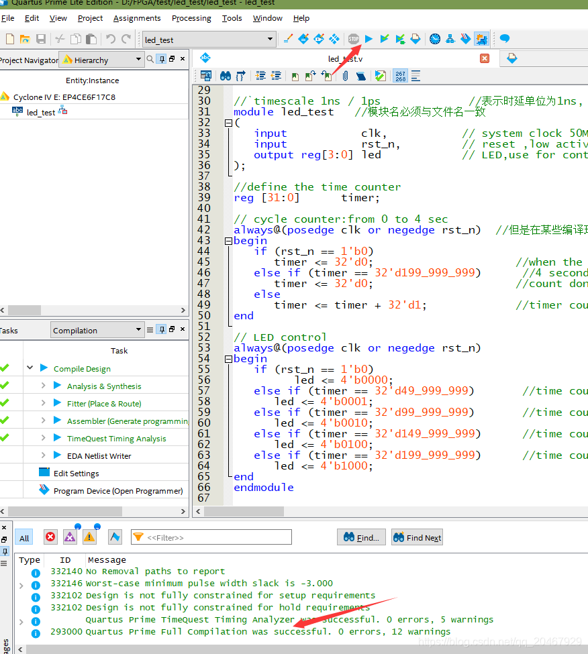Screen dimensions: 588x654
Task: Expand message 332146 worst-case pulse width
Action: pos(21,586)
